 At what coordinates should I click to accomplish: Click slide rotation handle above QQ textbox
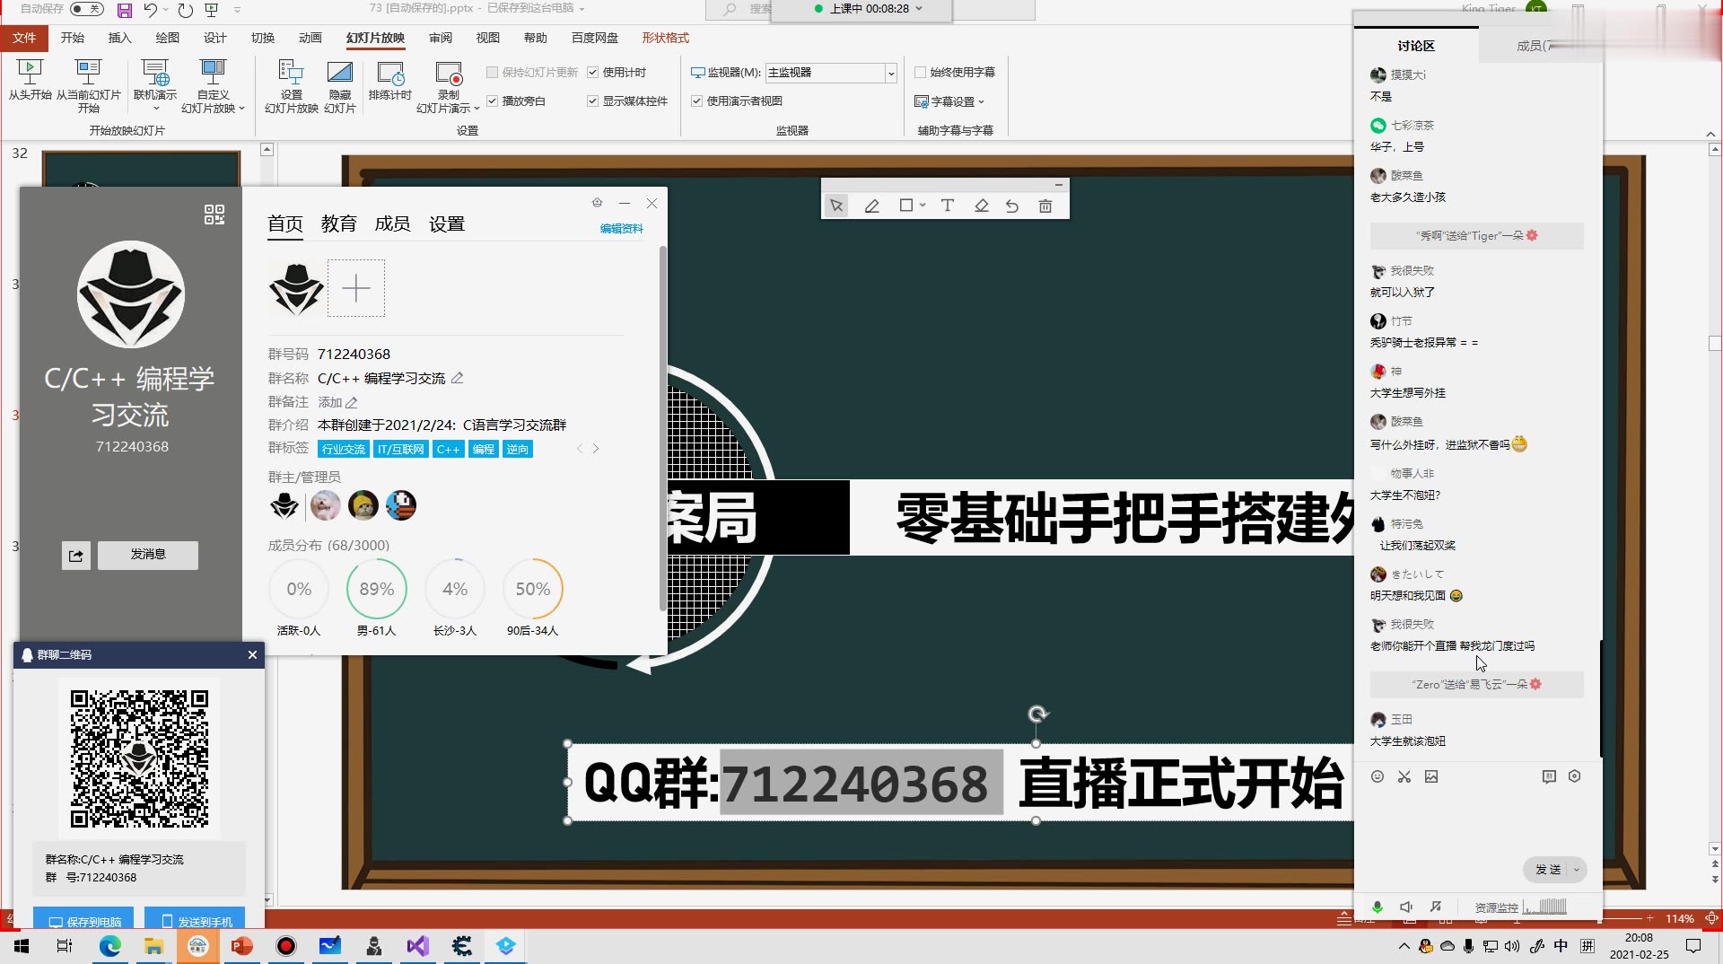coord(1038,714)
